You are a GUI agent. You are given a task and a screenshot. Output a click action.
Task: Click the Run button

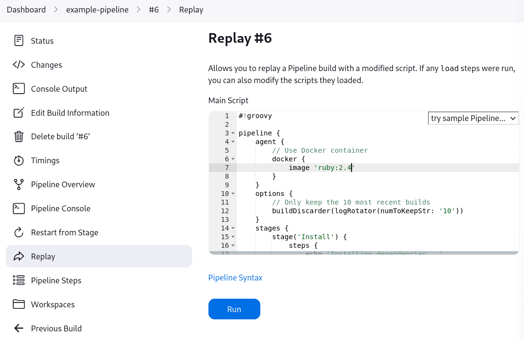(234, 309)
